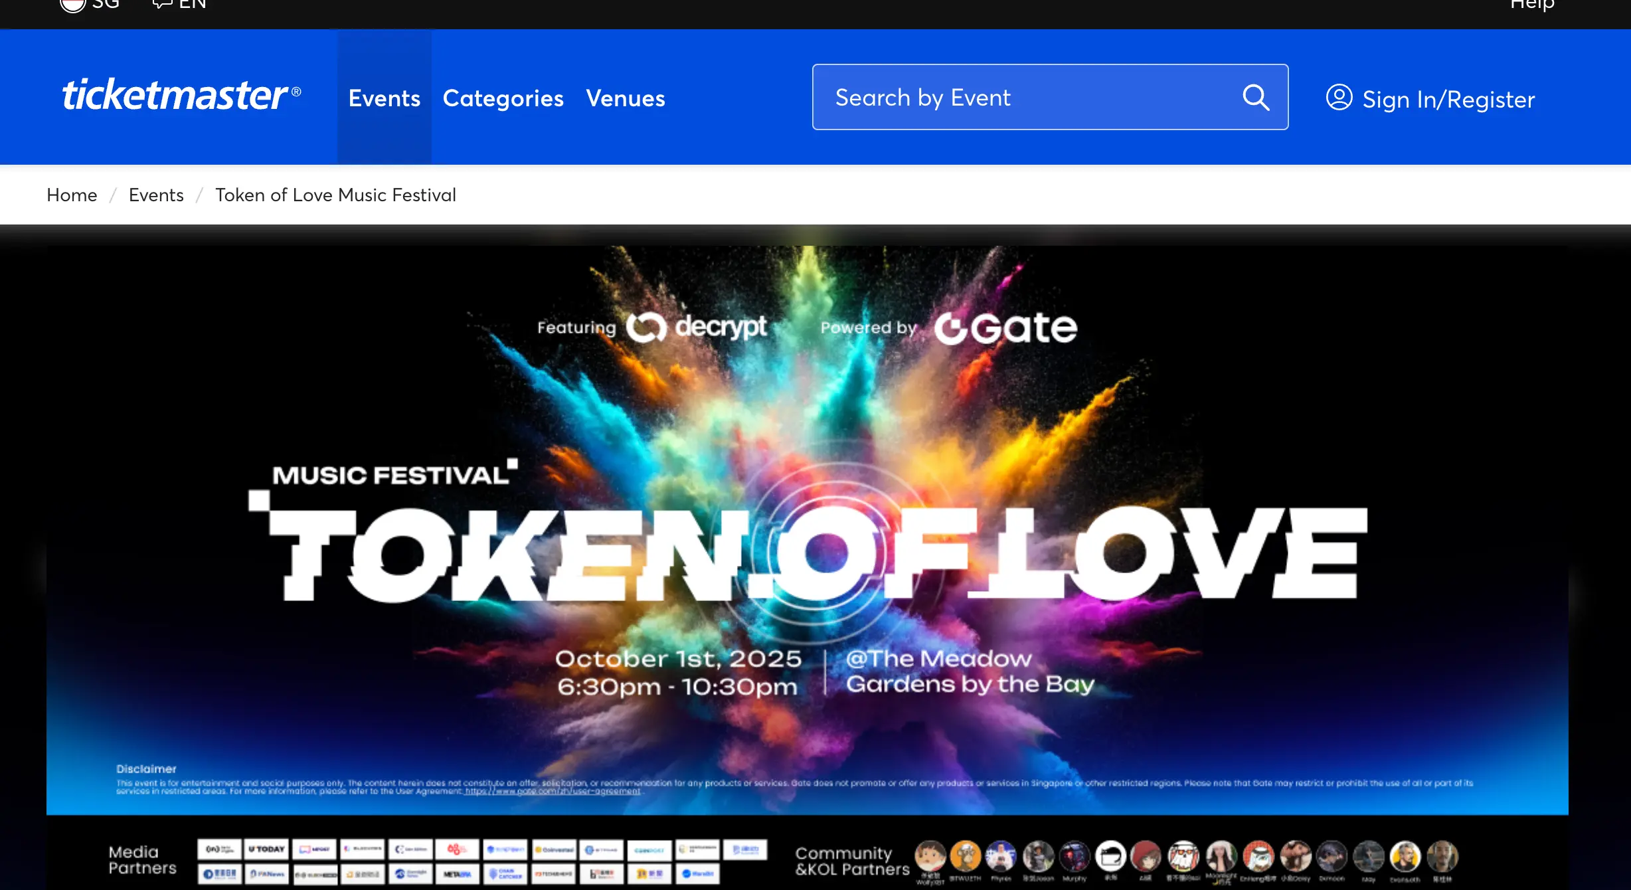Open the Categories menu
This screenshot has width=1631, height=890.
(503, 98)
